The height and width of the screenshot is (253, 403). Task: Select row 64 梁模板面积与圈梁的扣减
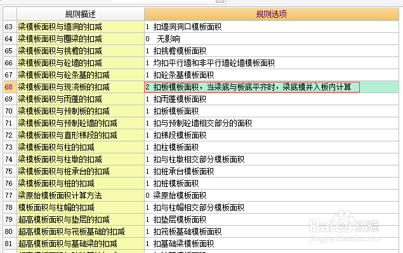click(81, 39)
